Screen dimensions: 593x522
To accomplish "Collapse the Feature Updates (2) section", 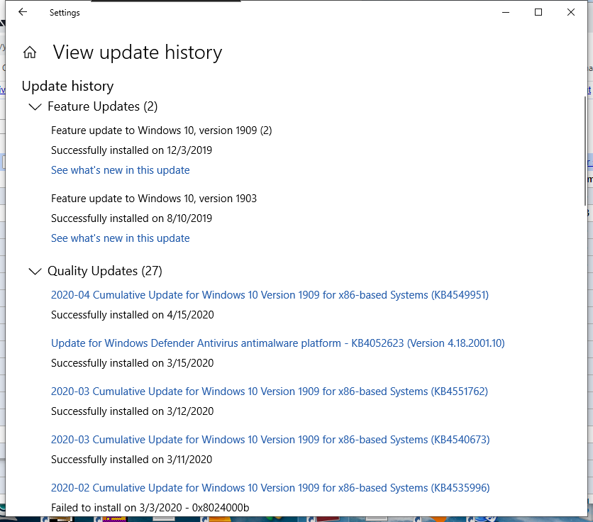I will click(35, 106).
